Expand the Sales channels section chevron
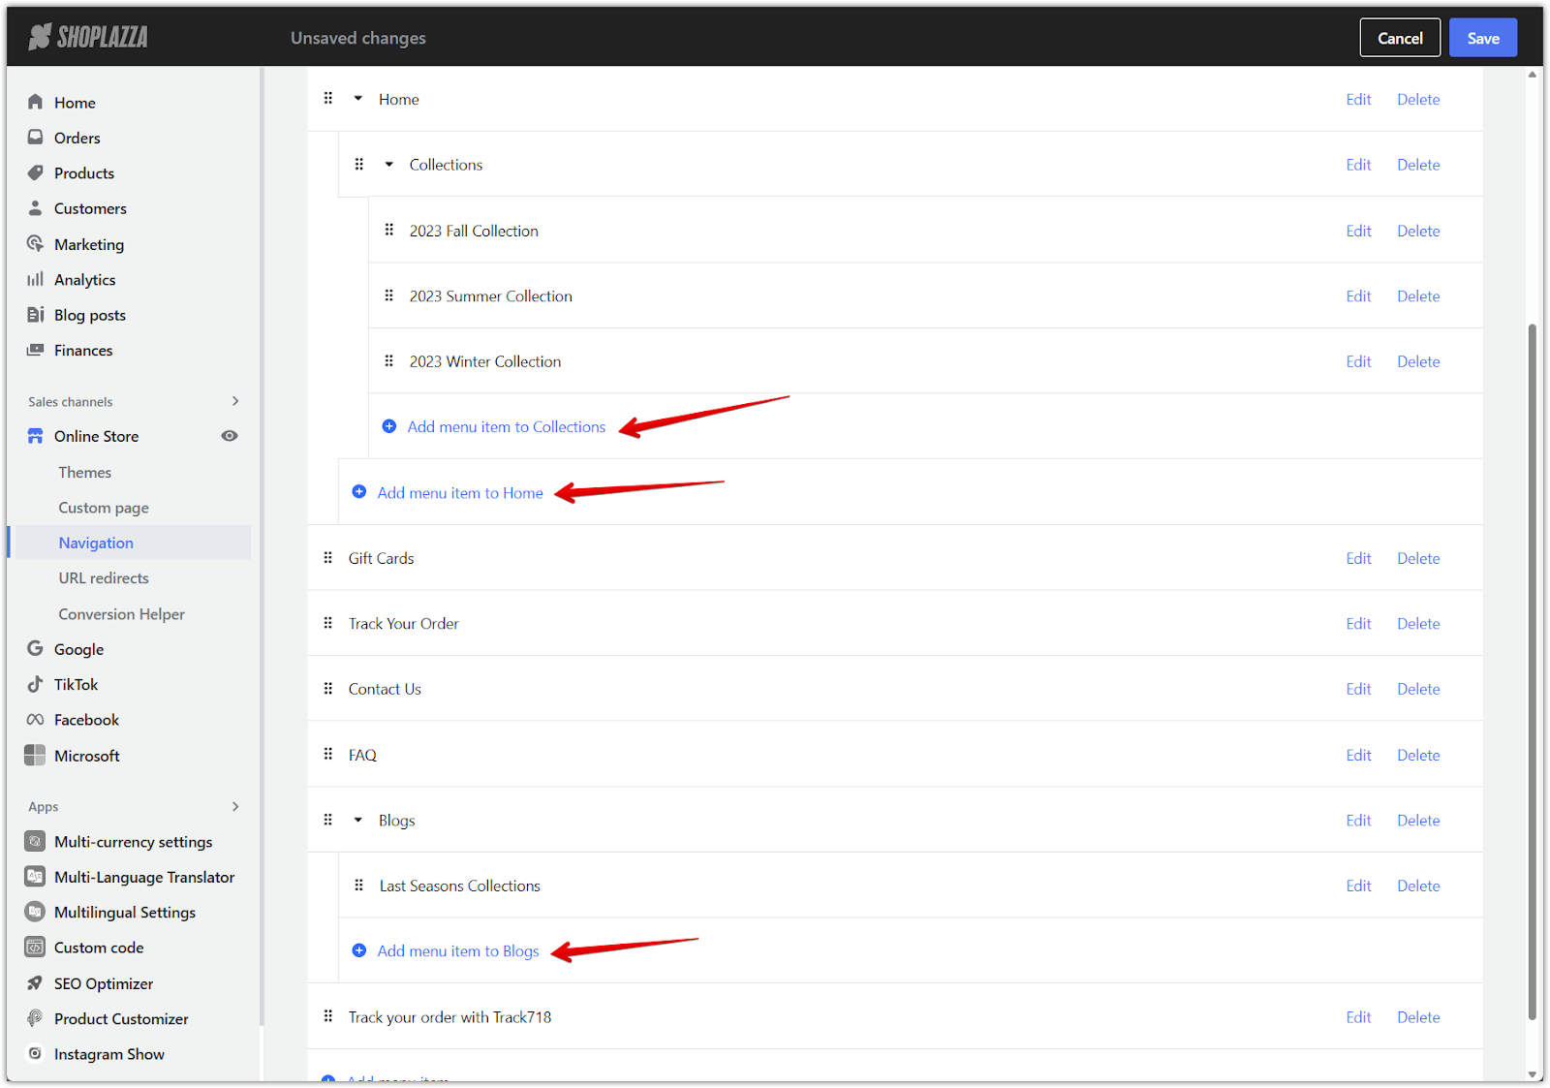This screenshot has width=1550, height=1088. (x=235, y=401)
